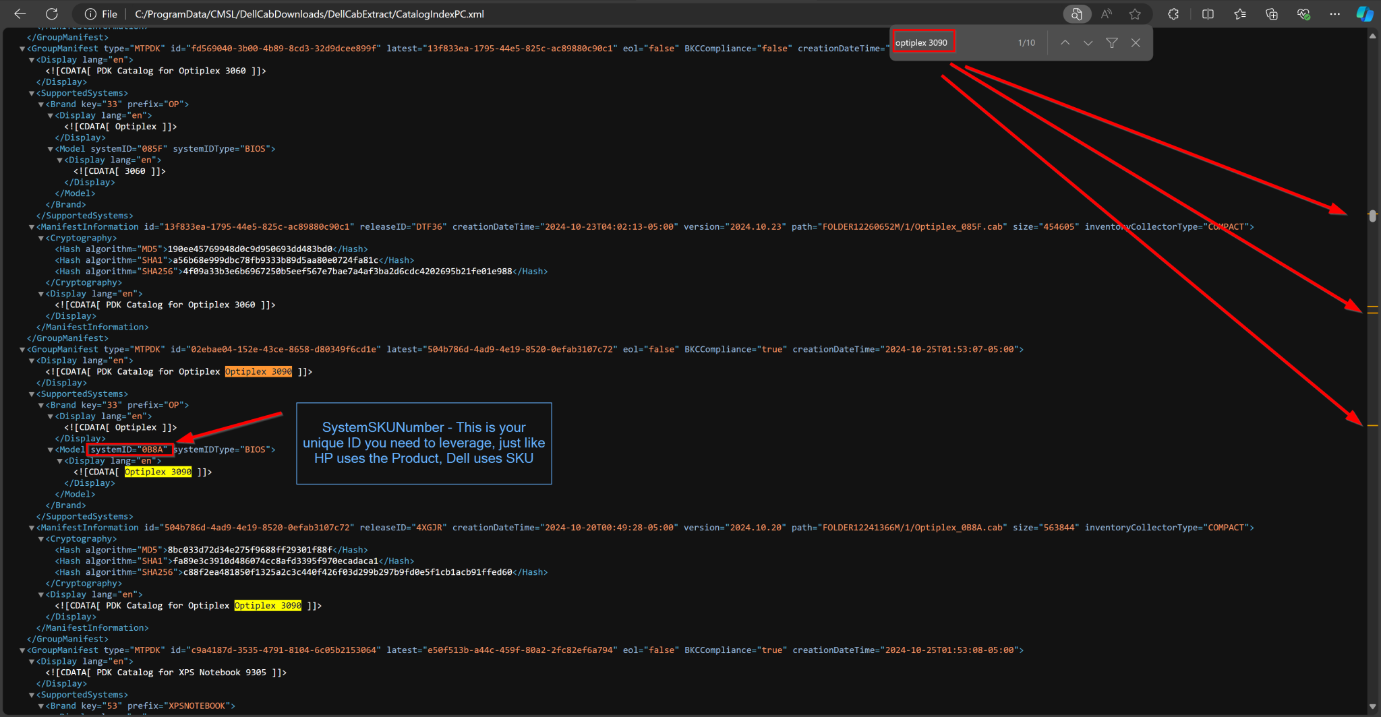Image resolution: width=1381 pixels, height=717 pixels.
Task: Open Browser essentials heart icon
Action: coord(1303,13)
